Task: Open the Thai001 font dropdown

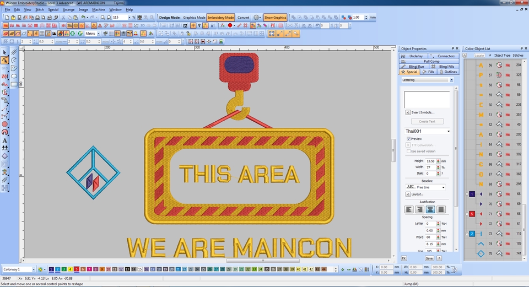Action: click(x=427, y=131)
